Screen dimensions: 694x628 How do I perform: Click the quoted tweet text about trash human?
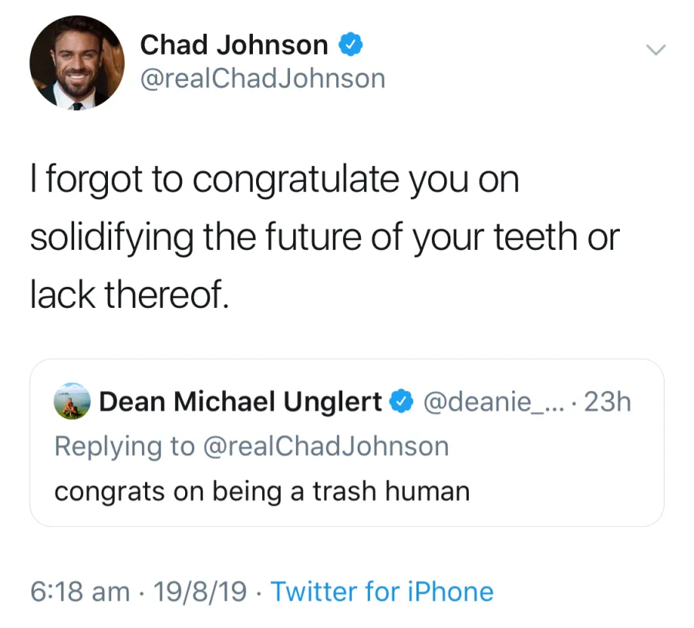261,491
